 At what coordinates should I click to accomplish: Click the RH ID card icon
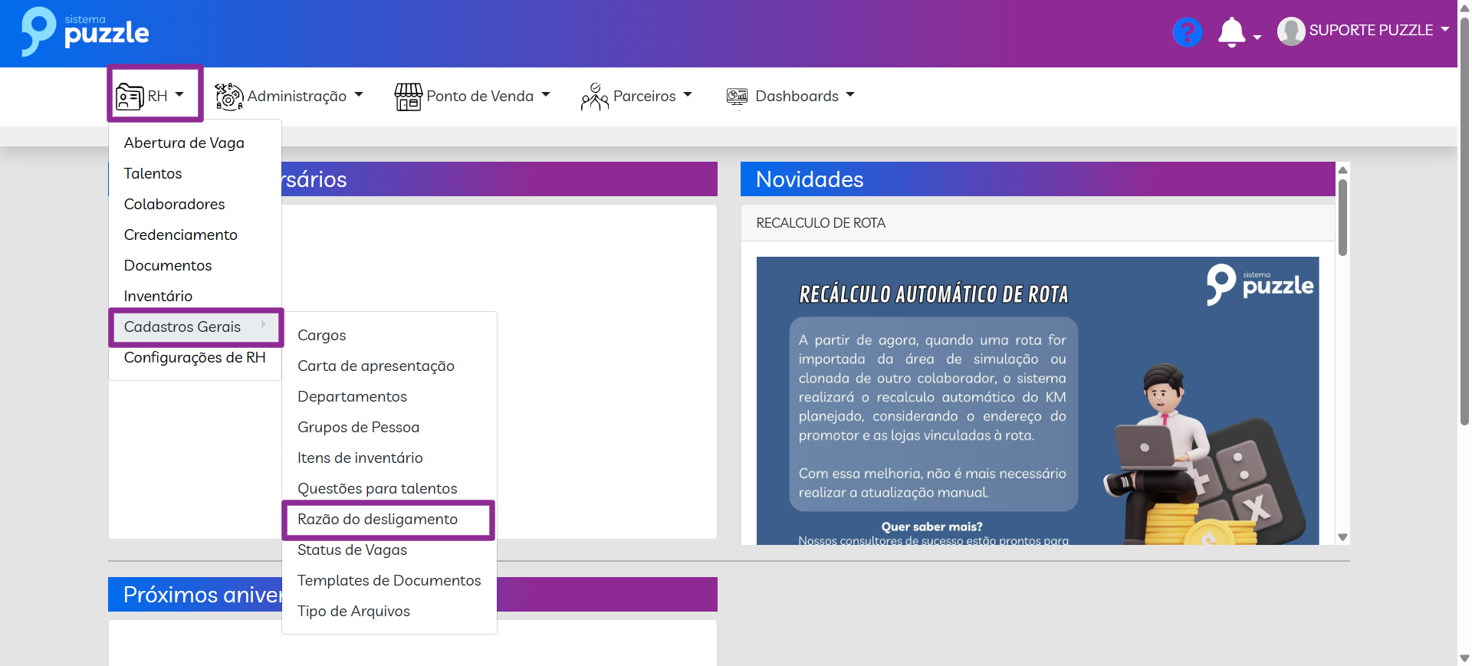(x=129, y=97)
